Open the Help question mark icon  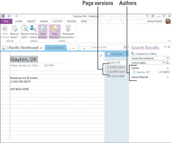click(147, 16)
